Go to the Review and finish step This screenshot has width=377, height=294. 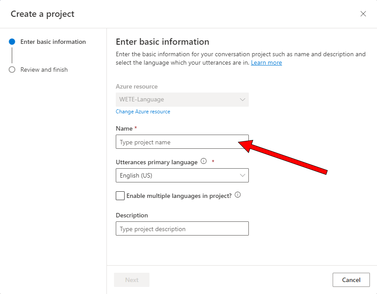44,70
